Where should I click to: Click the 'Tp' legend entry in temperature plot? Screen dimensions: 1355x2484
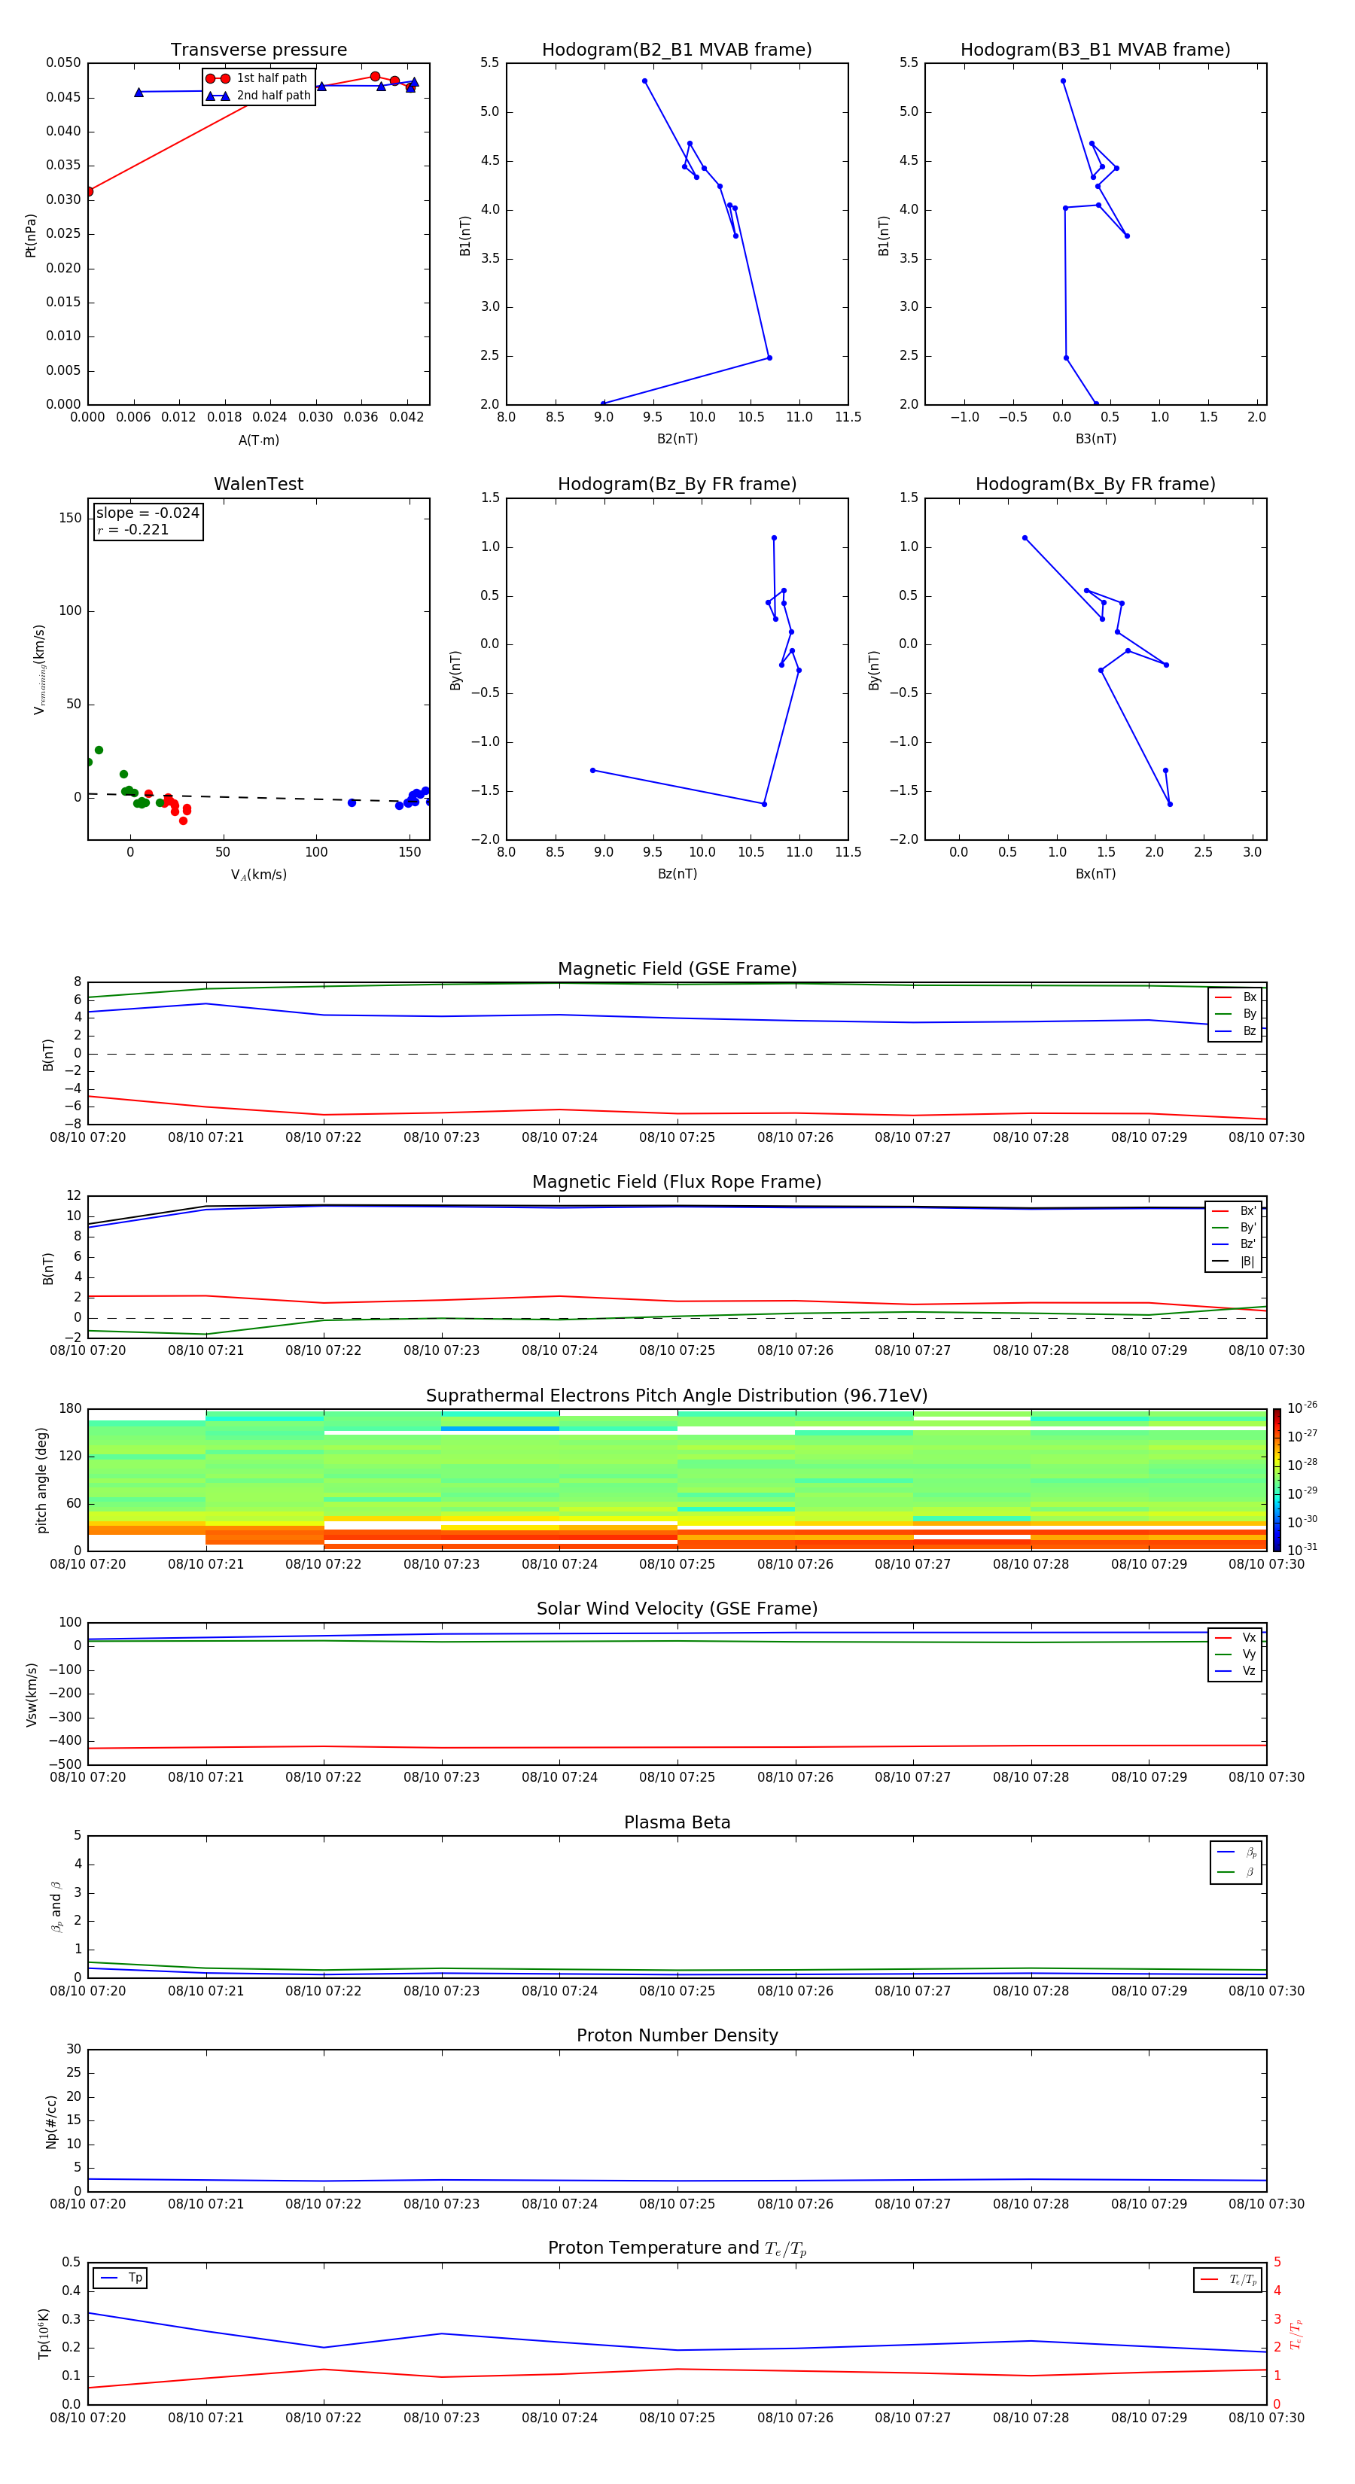pos(120,2278)
